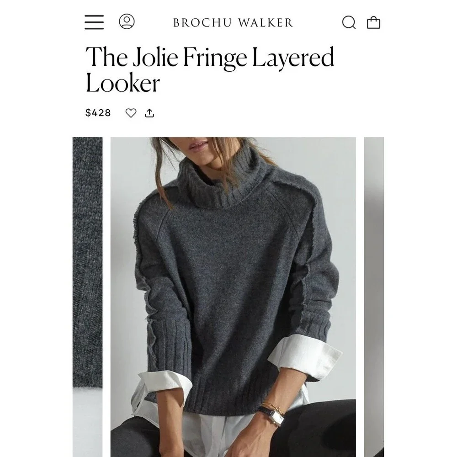The height and width of the screenshot is (457, 457).
Task: Add to wishlist with heart icon
Action: (x=131, y=113)
